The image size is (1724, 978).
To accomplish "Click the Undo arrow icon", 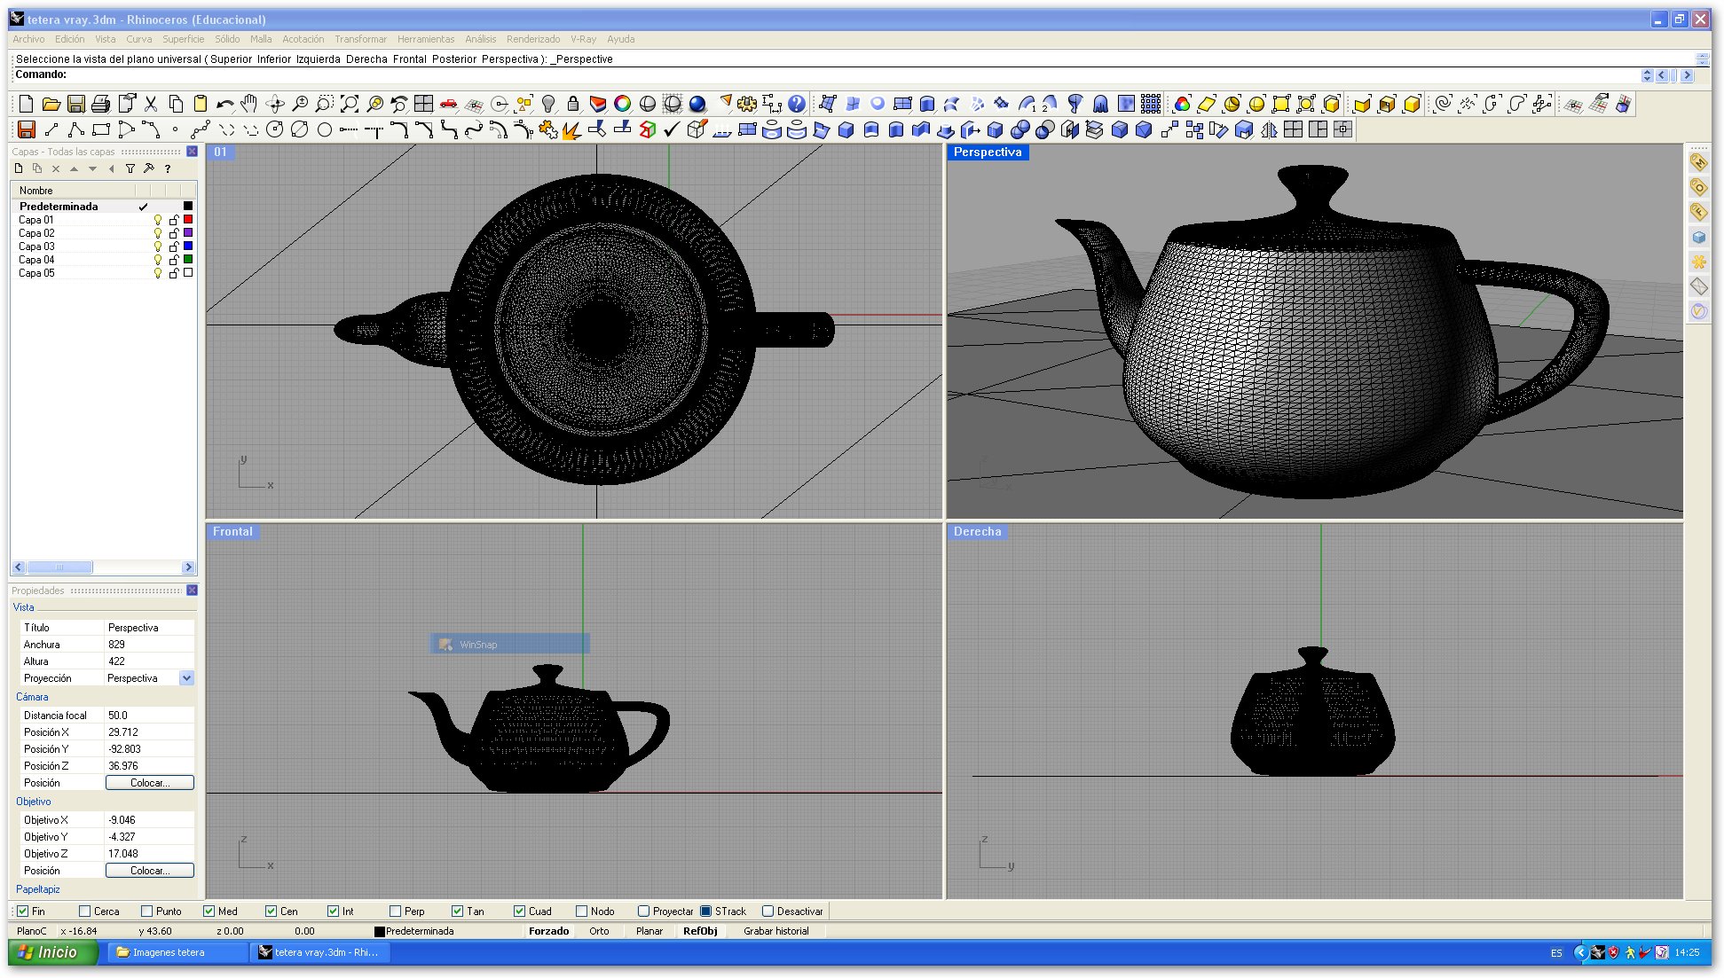I will pos(224,104).
